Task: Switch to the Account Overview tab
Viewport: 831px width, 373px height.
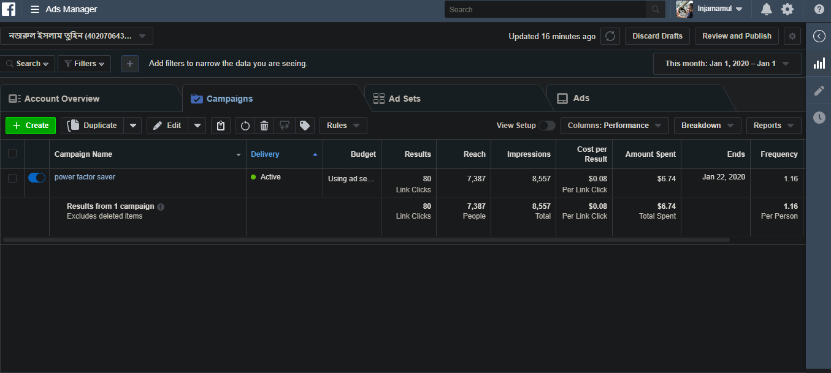Action: coord(61,99)
